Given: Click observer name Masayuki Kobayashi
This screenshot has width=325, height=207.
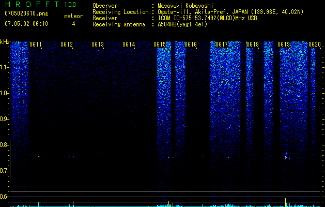Looking at the screenshot, I should 185,6.
